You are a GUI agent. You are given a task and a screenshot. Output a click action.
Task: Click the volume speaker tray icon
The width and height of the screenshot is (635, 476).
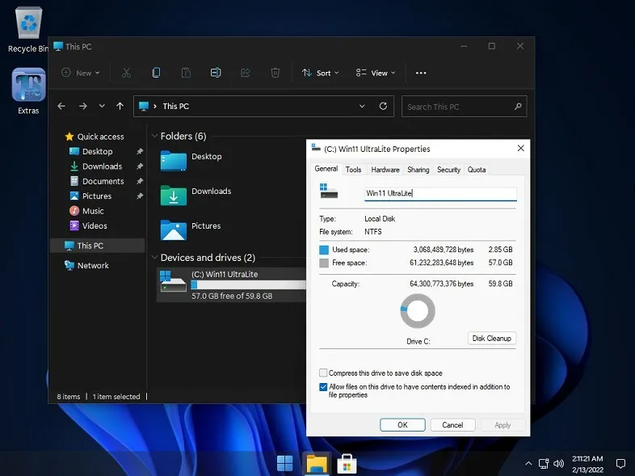click(x=558, y=464)
